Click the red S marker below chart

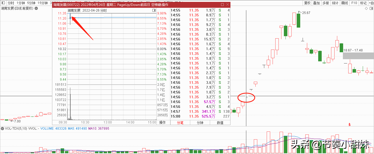pos(350,125)
